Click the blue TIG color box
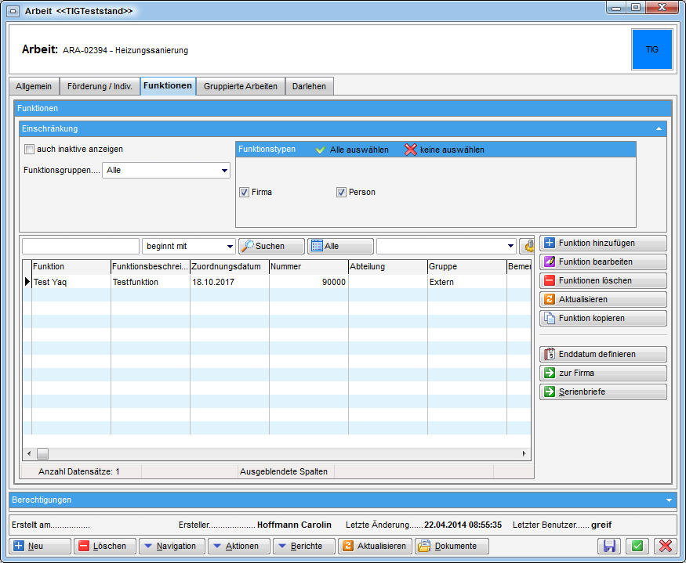 (652, 49)
